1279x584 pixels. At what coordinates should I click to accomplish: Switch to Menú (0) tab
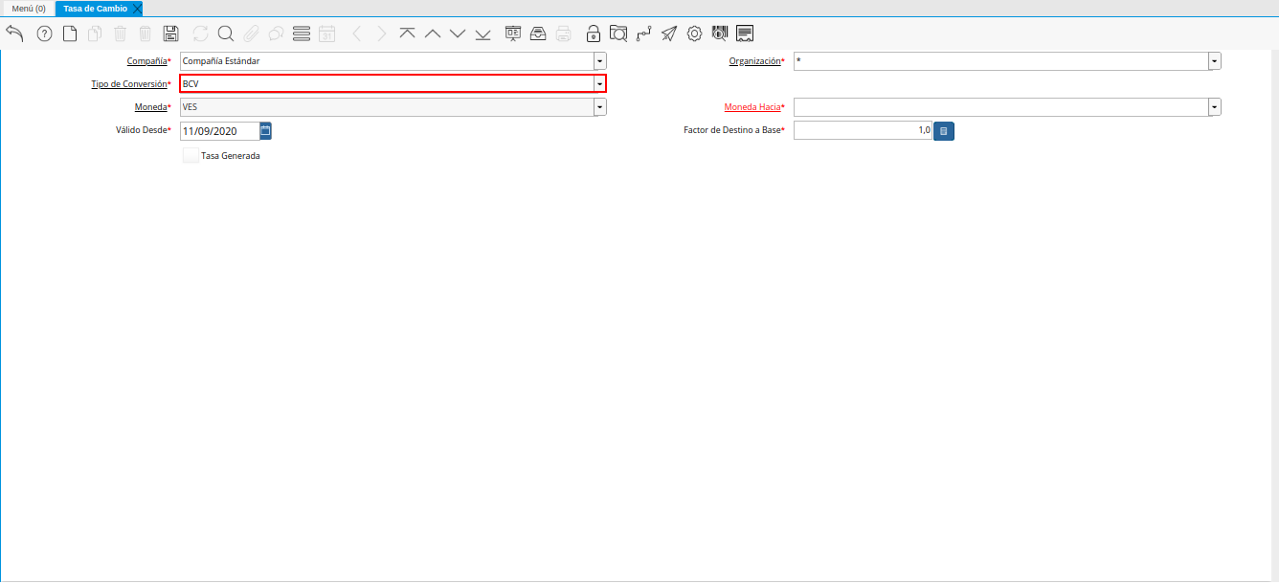pos(29,9)
